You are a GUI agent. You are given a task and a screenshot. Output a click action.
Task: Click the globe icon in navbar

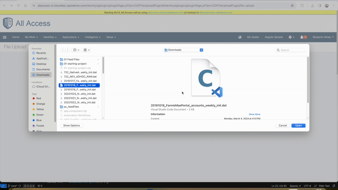pos(240,37)
